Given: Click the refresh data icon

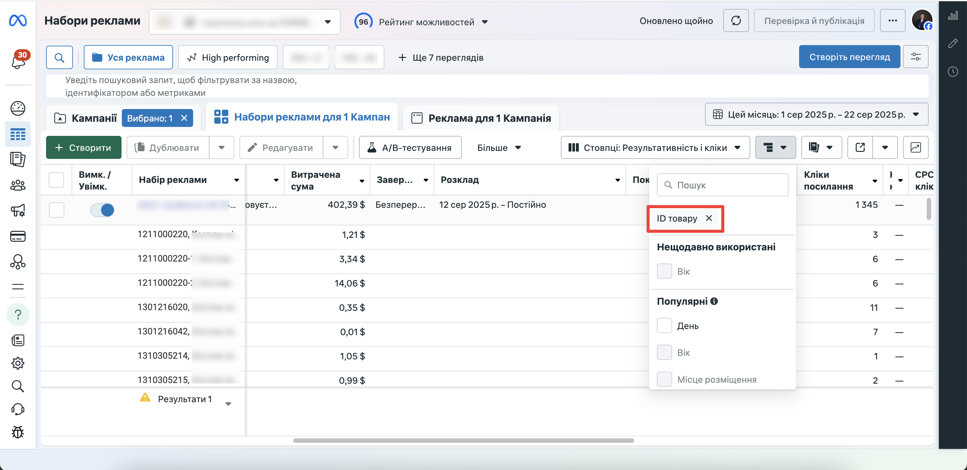Looking at the screenshot, I should (x=736, y=21).
